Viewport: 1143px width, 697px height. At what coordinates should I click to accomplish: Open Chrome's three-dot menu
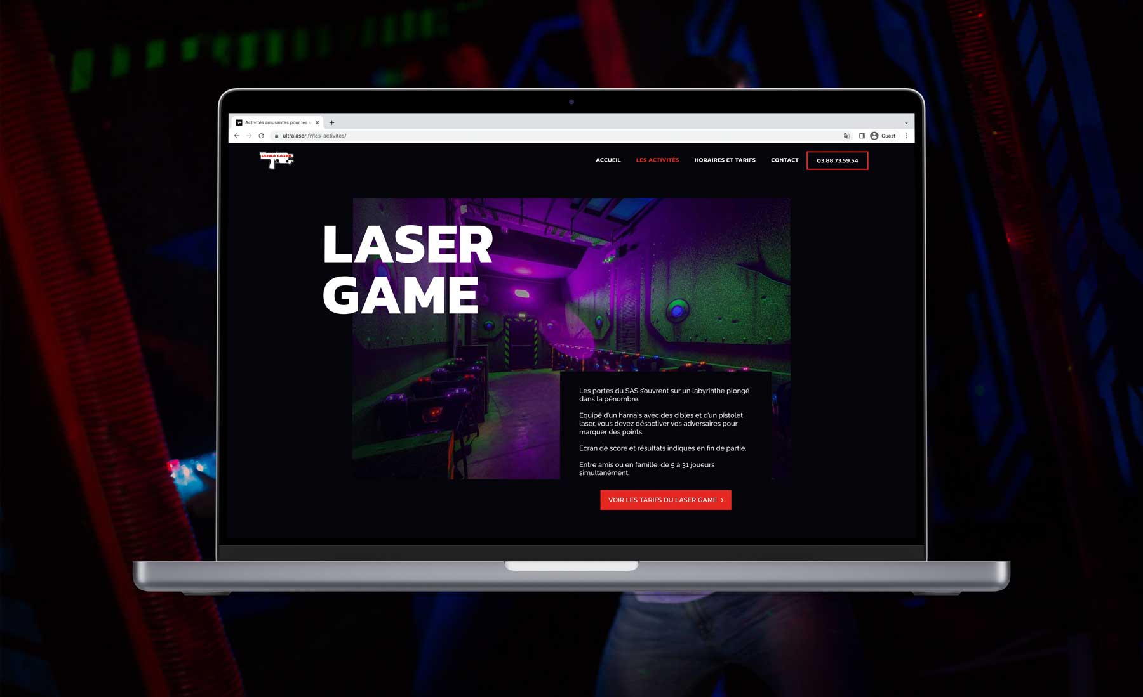[906, 136]
